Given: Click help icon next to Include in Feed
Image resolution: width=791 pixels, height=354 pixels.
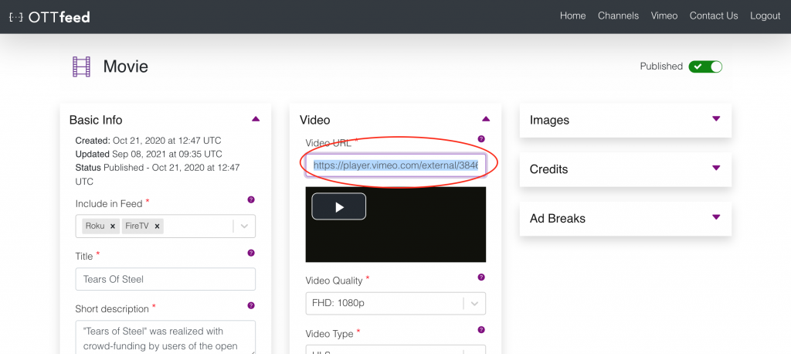Looking at the screenshot, I should click(250, 199).
